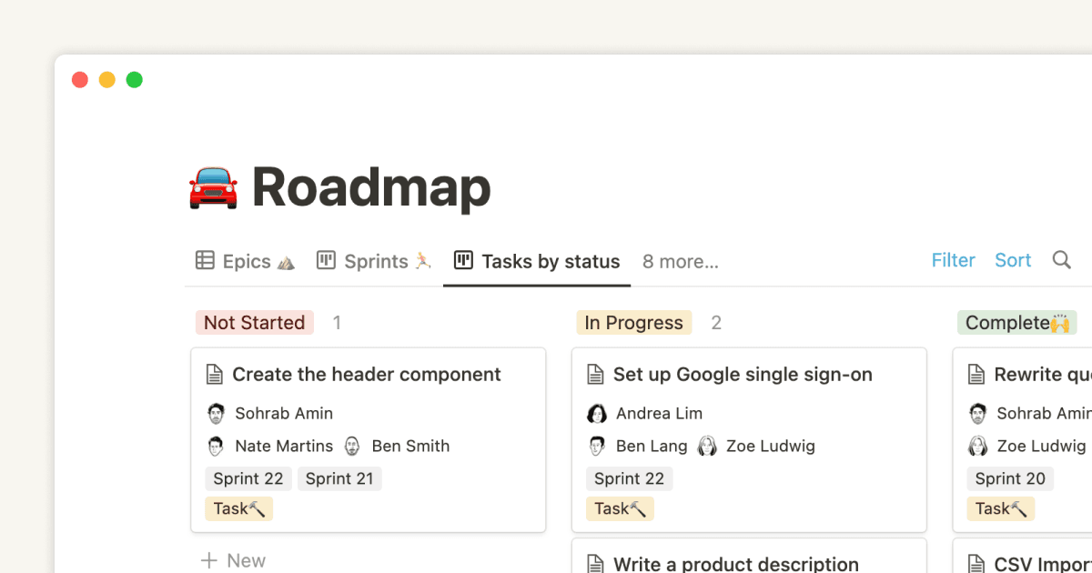Open the search tool
Viewport: 1092px width, 573px height.
[x=1061, y=260]
